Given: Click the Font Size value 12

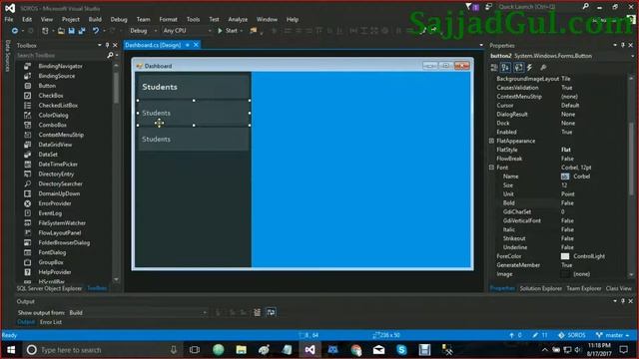Looking at the screenshot, I should click(x=564, y=185).
